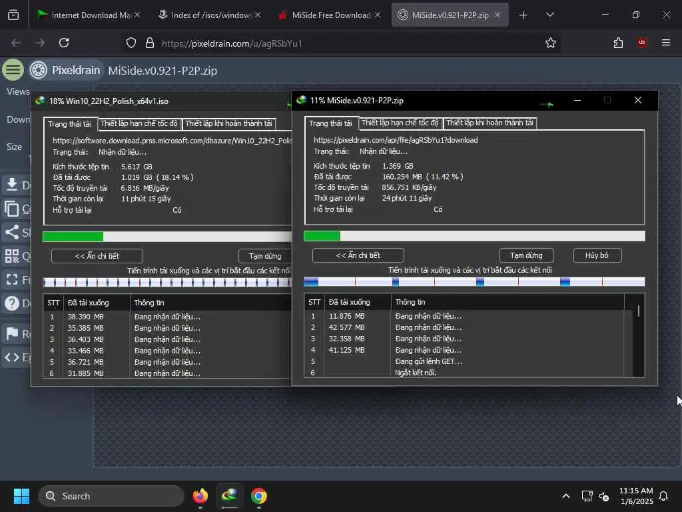Image resolution: width=682 pixels, height=512 pixels.
Task: Go back to previous page
Action: pyautogui.click(x=16, y=43)
